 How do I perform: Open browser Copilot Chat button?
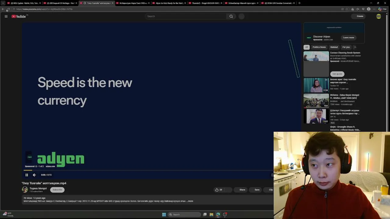tap(383, 9)
